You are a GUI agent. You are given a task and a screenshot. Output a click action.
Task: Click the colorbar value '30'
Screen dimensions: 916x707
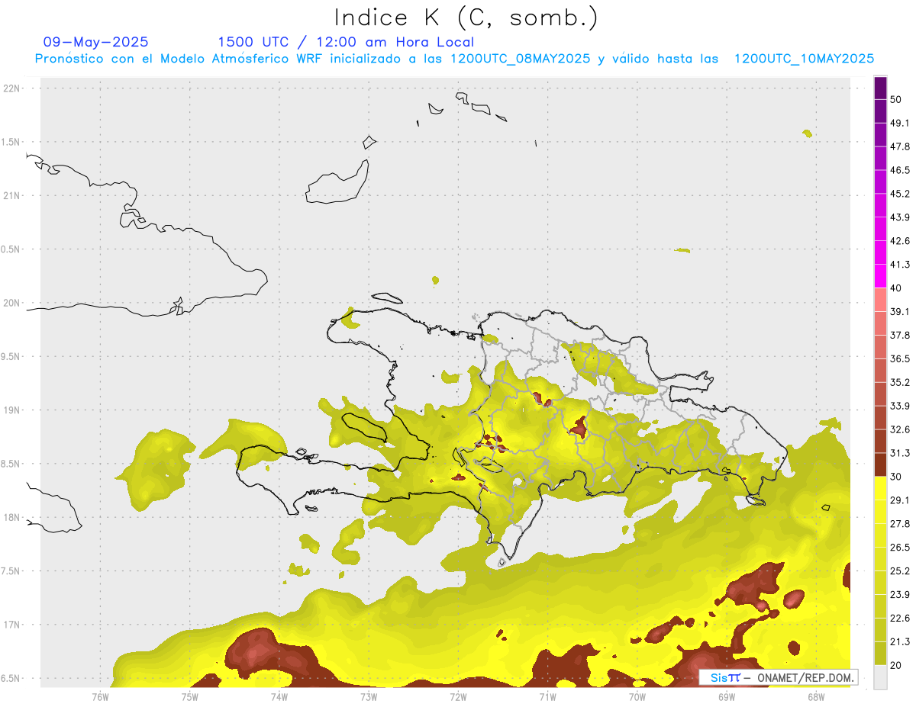pos(896,477)
